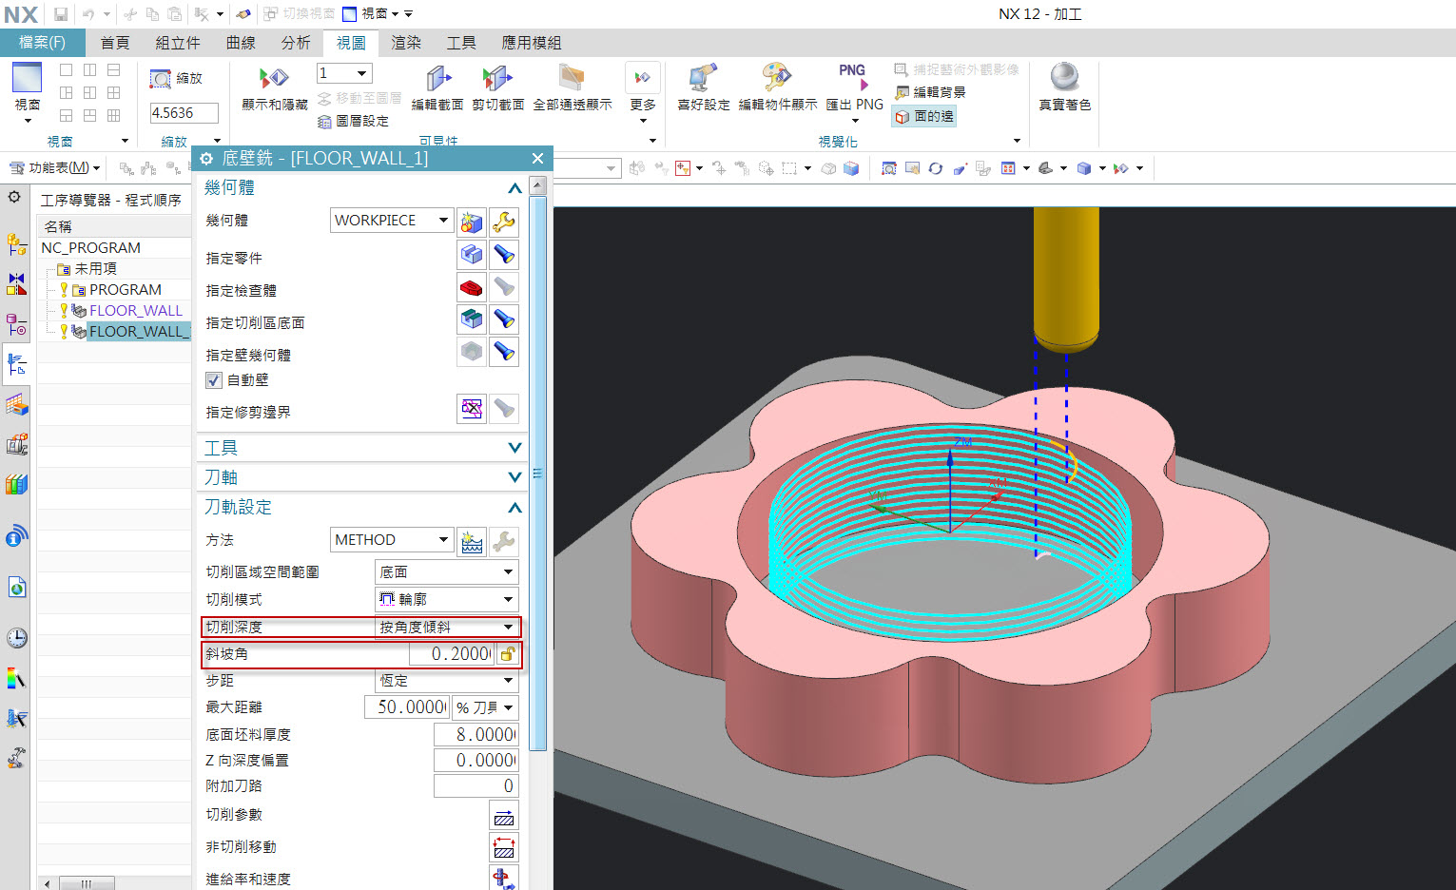Expand the 刀軸 section
Viewport: 1456px width, 890px height.
(514, 477)
